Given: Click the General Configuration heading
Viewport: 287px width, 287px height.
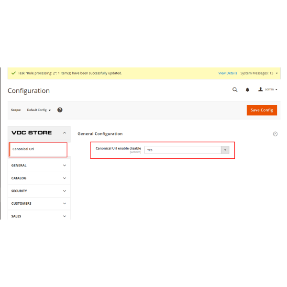Looking at the screenshot, I should pyautogui.click(x=100, y=134).
